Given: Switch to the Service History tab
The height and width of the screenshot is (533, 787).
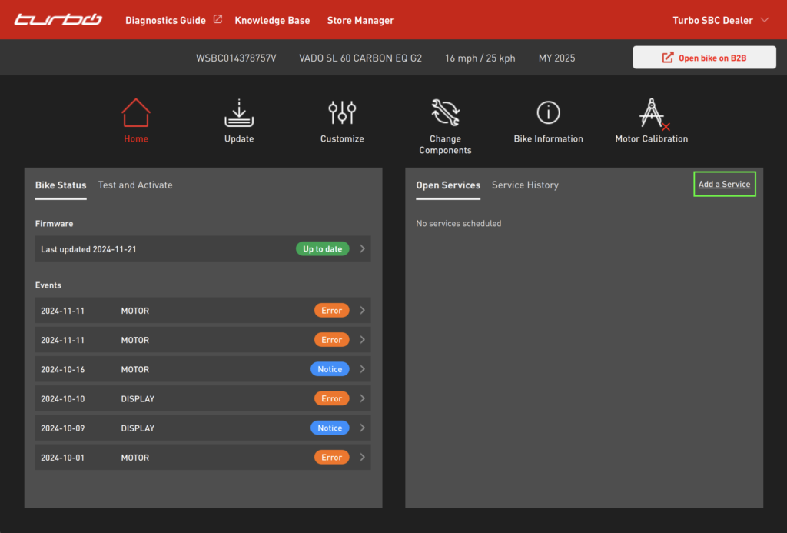Looking at the screenshot, I should click(x=525, y=185).
